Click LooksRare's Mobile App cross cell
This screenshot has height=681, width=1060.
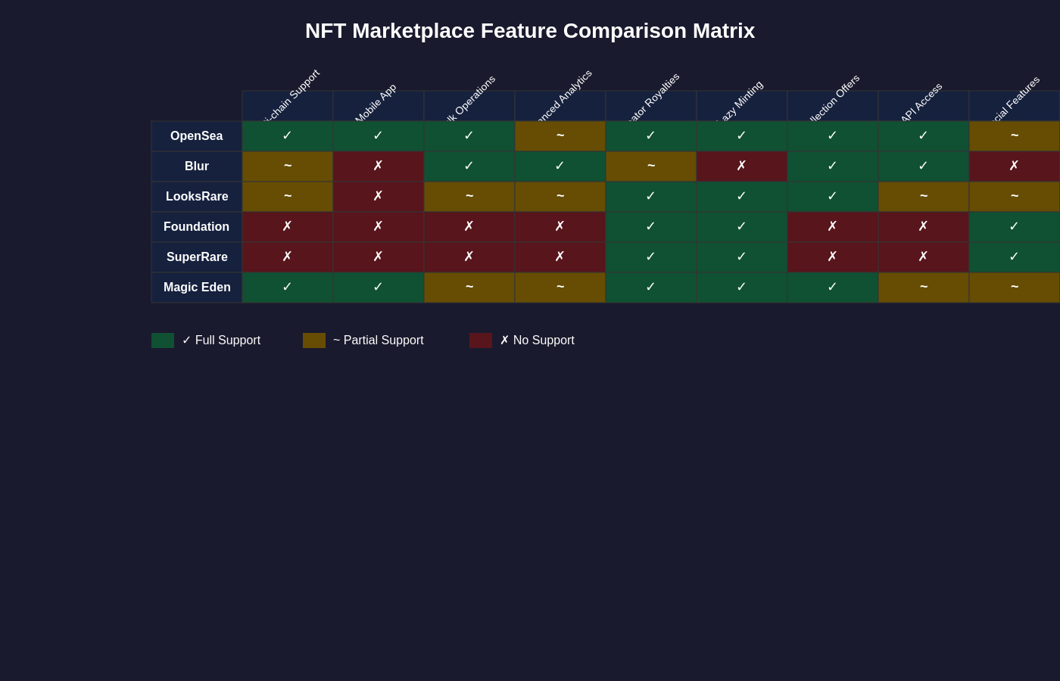coord(379,197)
